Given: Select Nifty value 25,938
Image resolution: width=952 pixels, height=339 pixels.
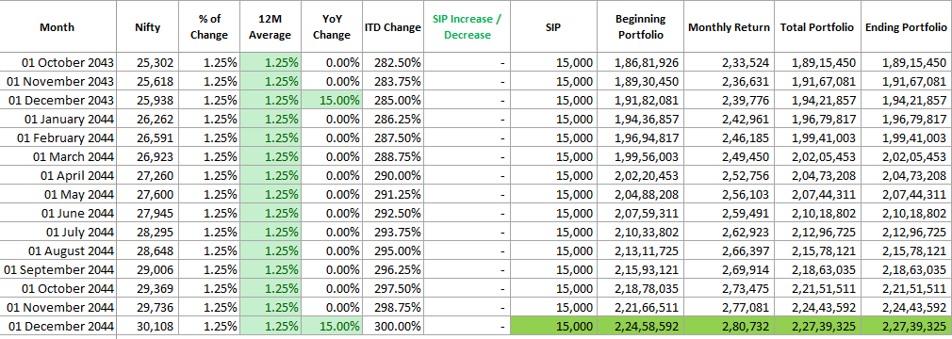Looking at the screenshot, I should click(x=148, y=100).
